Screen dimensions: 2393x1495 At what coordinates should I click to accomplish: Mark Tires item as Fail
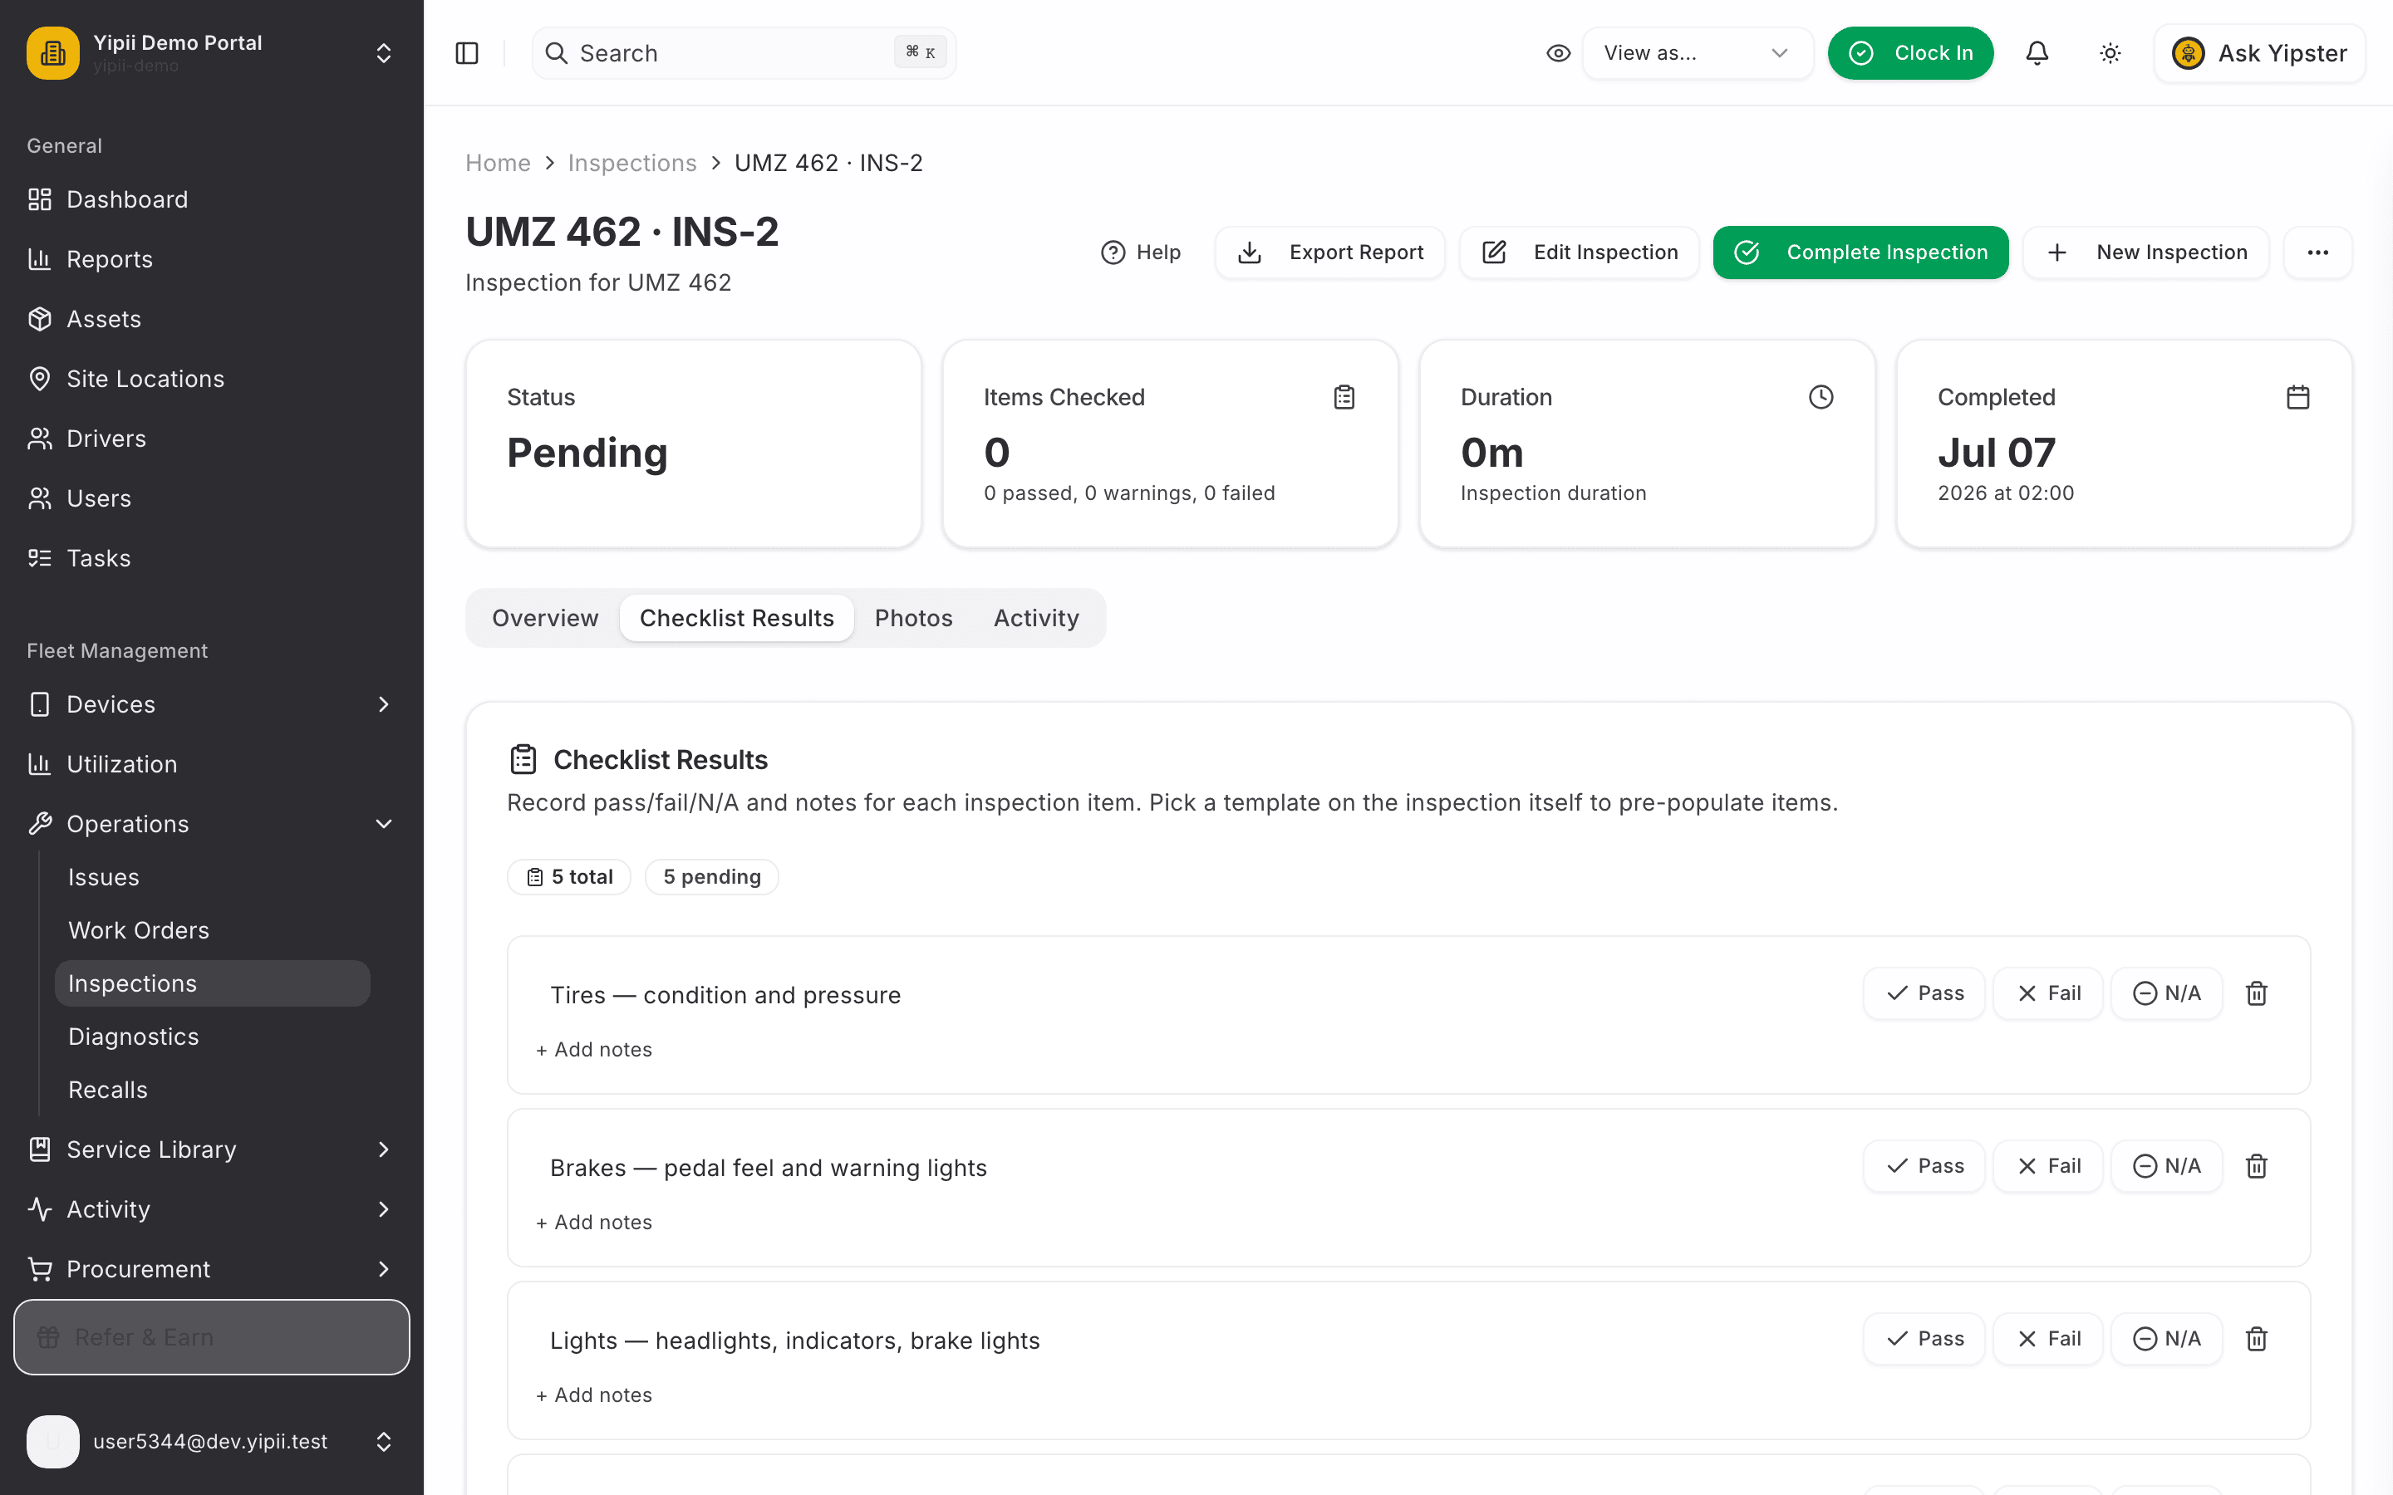tap(2048, 993)
